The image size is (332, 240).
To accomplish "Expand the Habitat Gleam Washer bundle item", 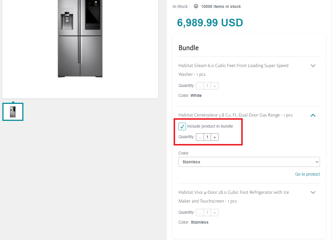I will click(313, 66).
